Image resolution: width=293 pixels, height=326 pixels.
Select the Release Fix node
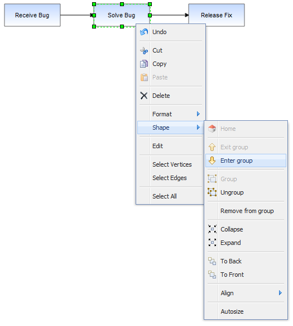pos(217,15)
